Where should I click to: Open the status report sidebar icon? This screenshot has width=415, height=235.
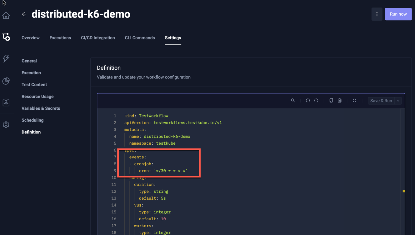tap(6, 102)
